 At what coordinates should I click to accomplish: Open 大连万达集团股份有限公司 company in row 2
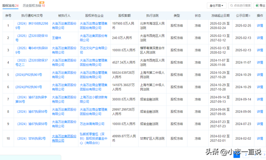94,38
